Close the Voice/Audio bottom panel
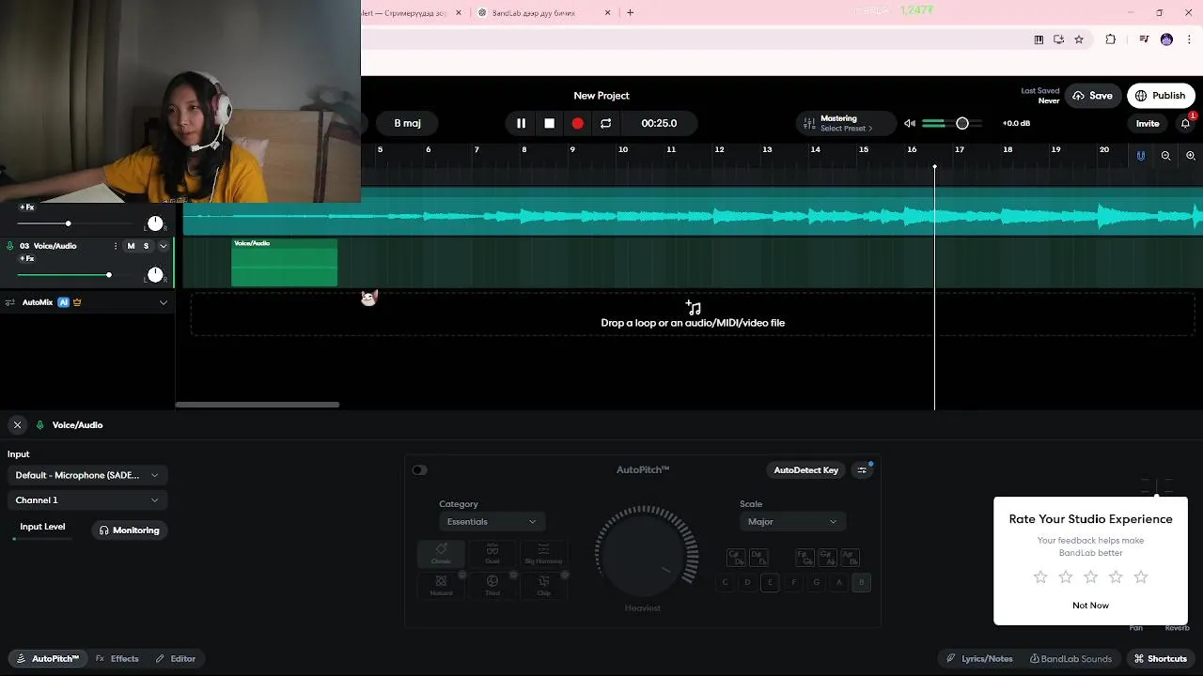 pos(17,425)
